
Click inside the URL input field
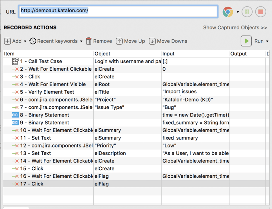(x=118, y=12)
